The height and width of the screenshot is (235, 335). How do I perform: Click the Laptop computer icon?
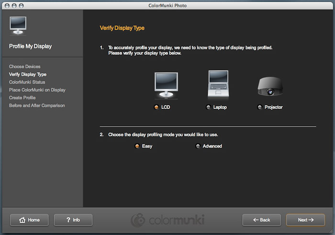tap(219, 85)
